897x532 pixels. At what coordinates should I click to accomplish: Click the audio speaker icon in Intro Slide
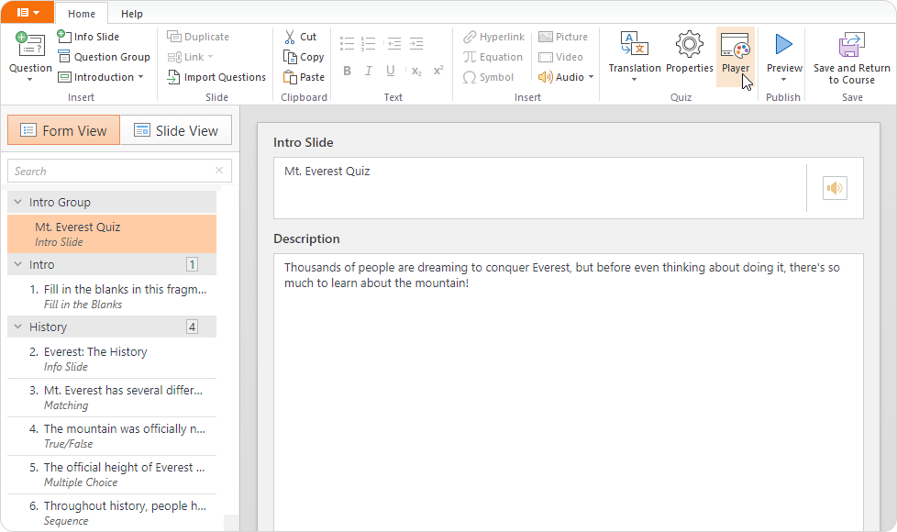tap(834, 188)
